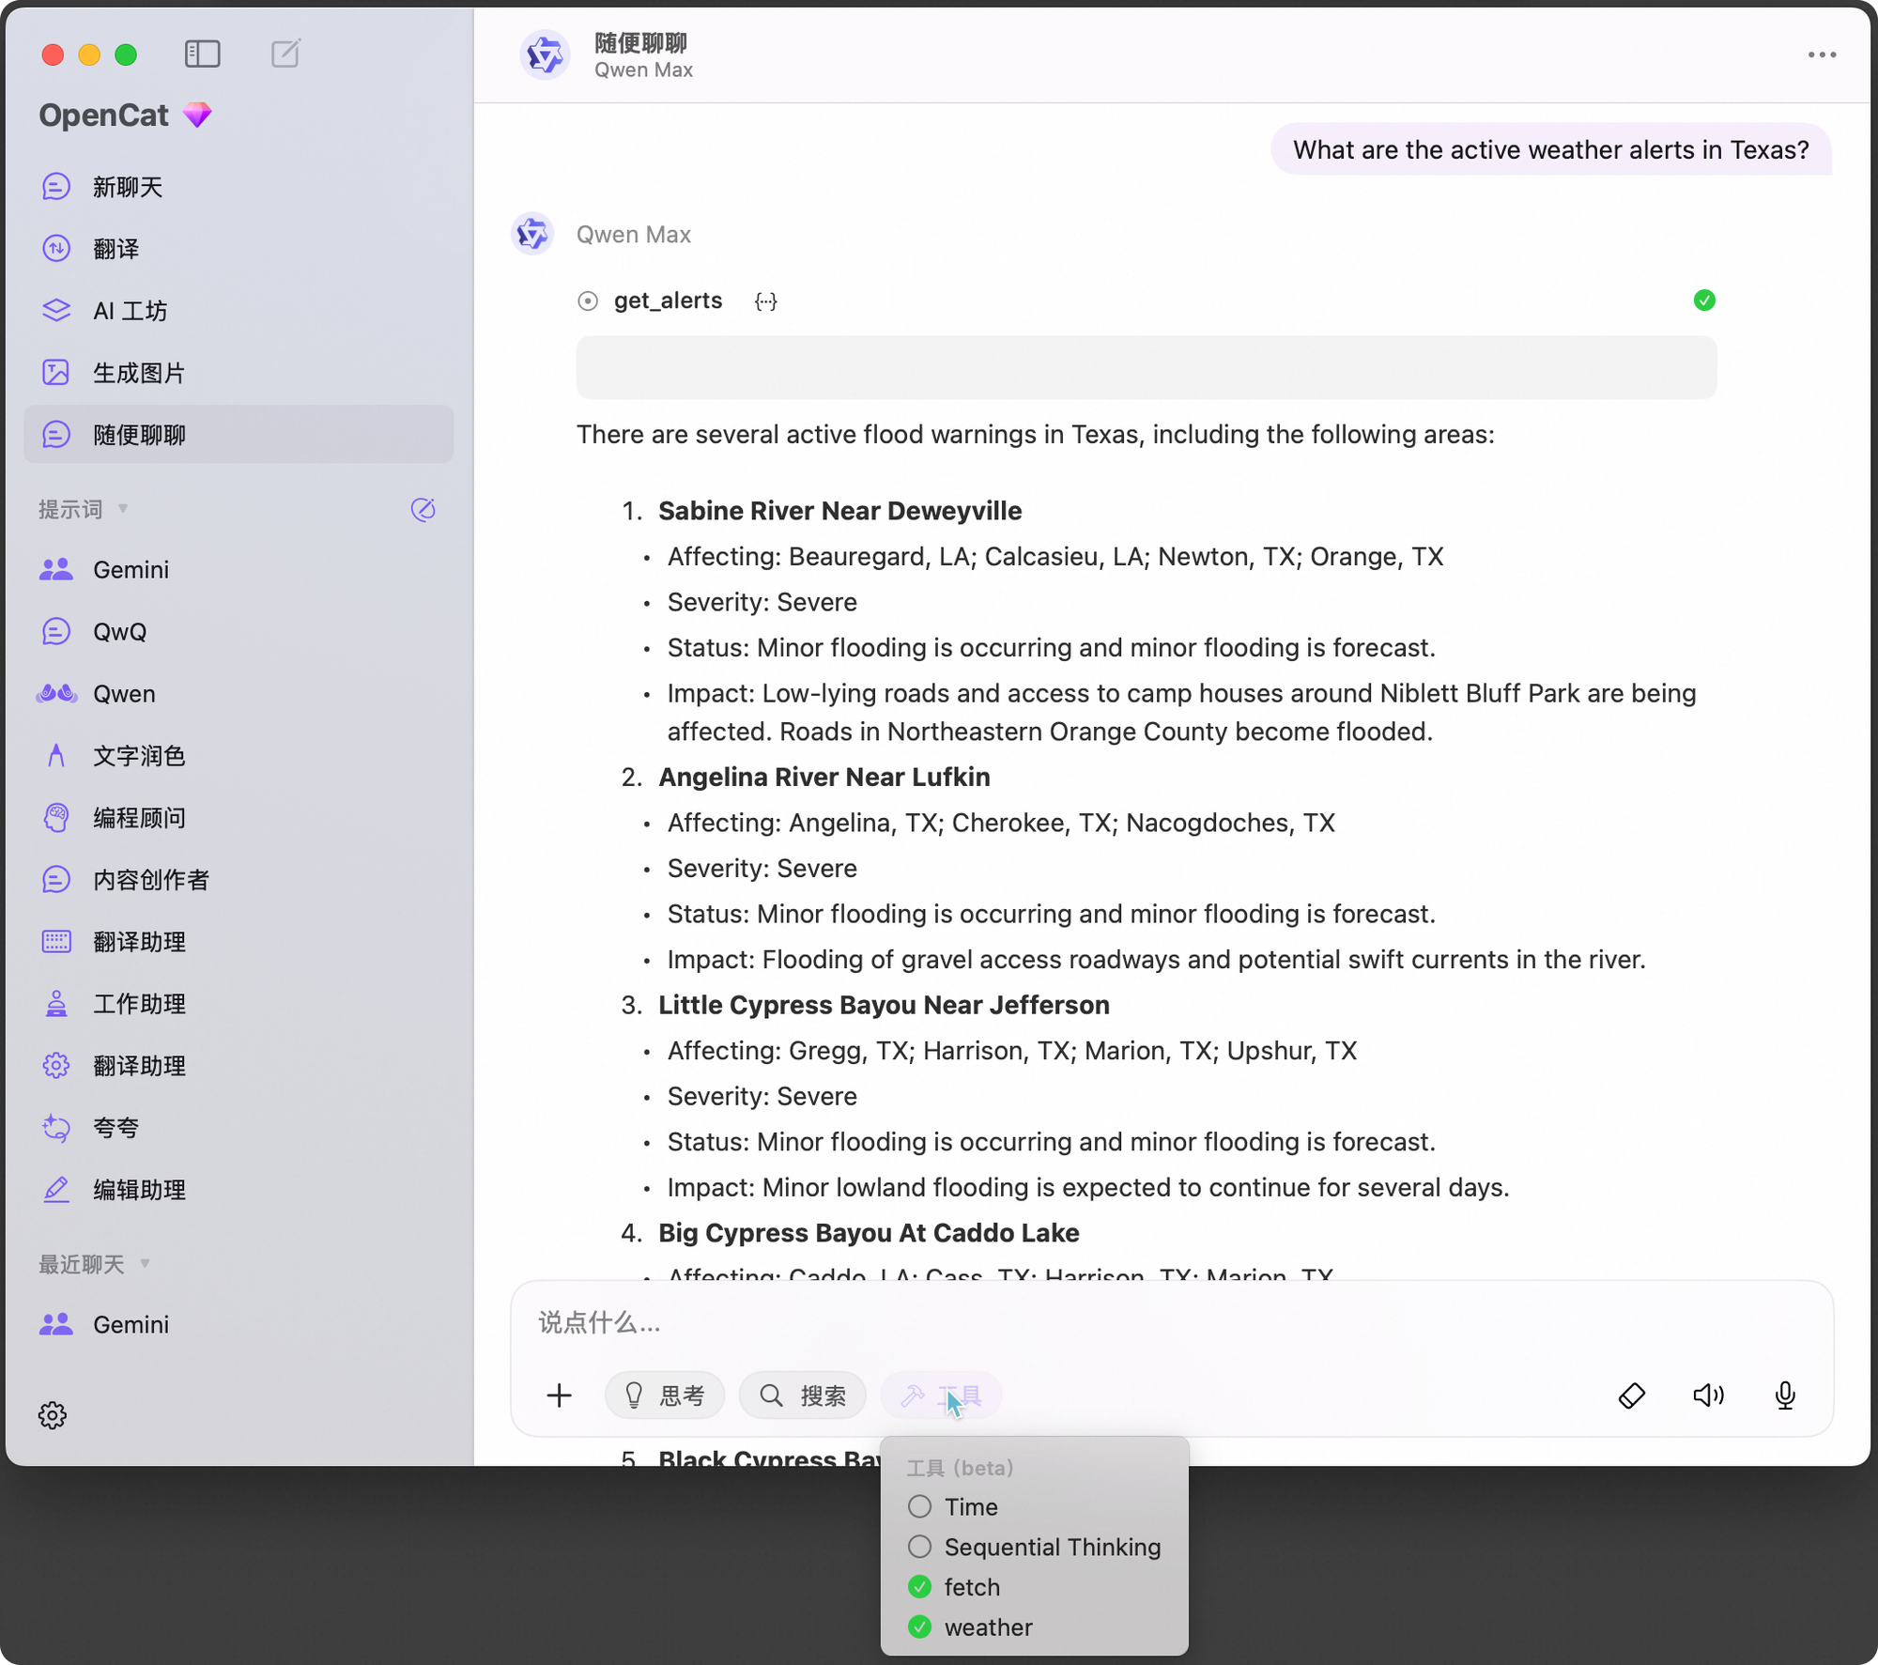Screen dimensions: 1878x1665
Task: Open 翻译 in the sidebar
Action: tap(239, 249)
